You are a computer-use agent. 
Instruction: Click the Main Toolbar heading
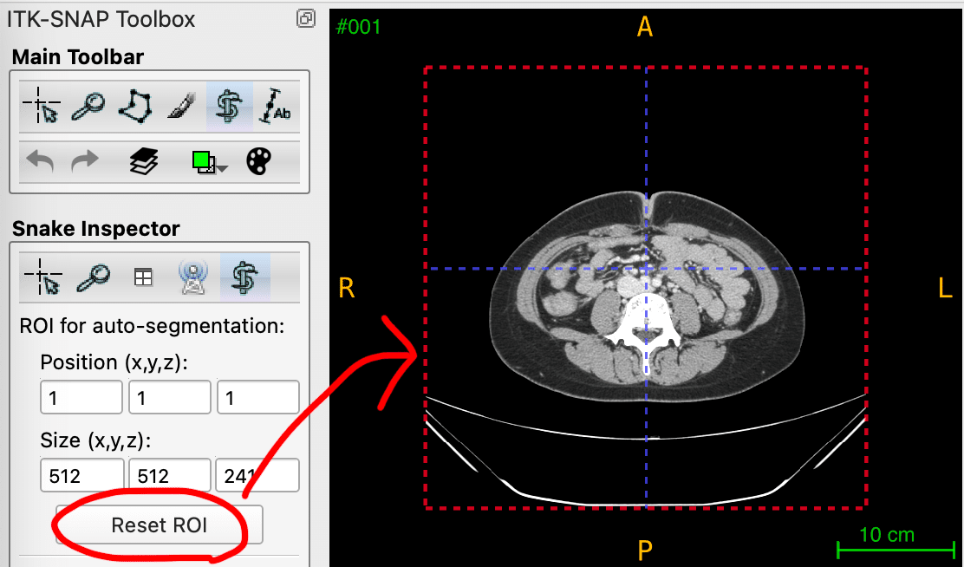point(77,57)
